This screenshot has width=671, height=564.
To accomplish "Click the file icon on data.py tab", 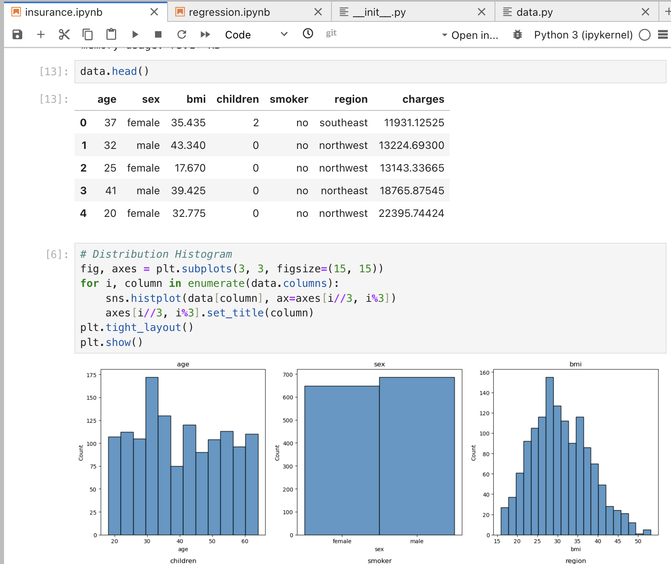I will (507, 12).
